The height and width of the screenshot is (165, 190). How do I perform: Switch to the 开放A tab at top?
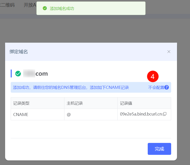tap(30, 5)
